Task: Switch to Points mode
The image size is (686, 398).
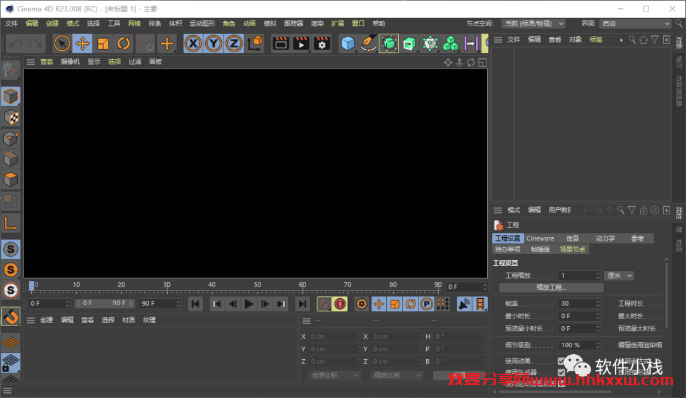Action: click(x=11, y=139)
